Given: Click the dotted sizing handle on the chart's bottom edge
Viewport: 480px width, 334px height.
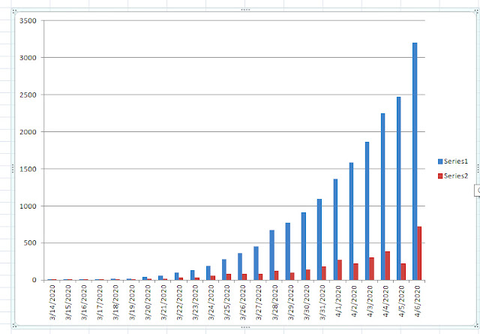Looking at the screenshot, I should [245, 327].
